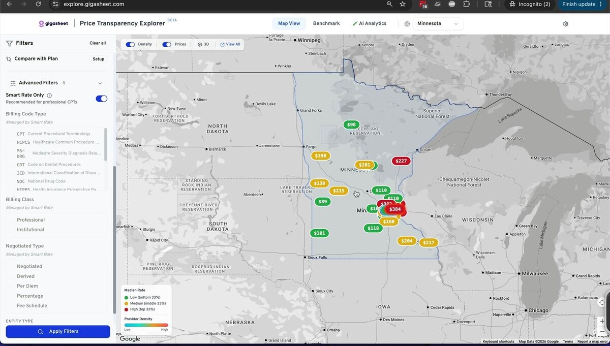The height and width of the screenshot is (346, 610).
Task: Open settings via the gear icon
Action: click(566, 24)
